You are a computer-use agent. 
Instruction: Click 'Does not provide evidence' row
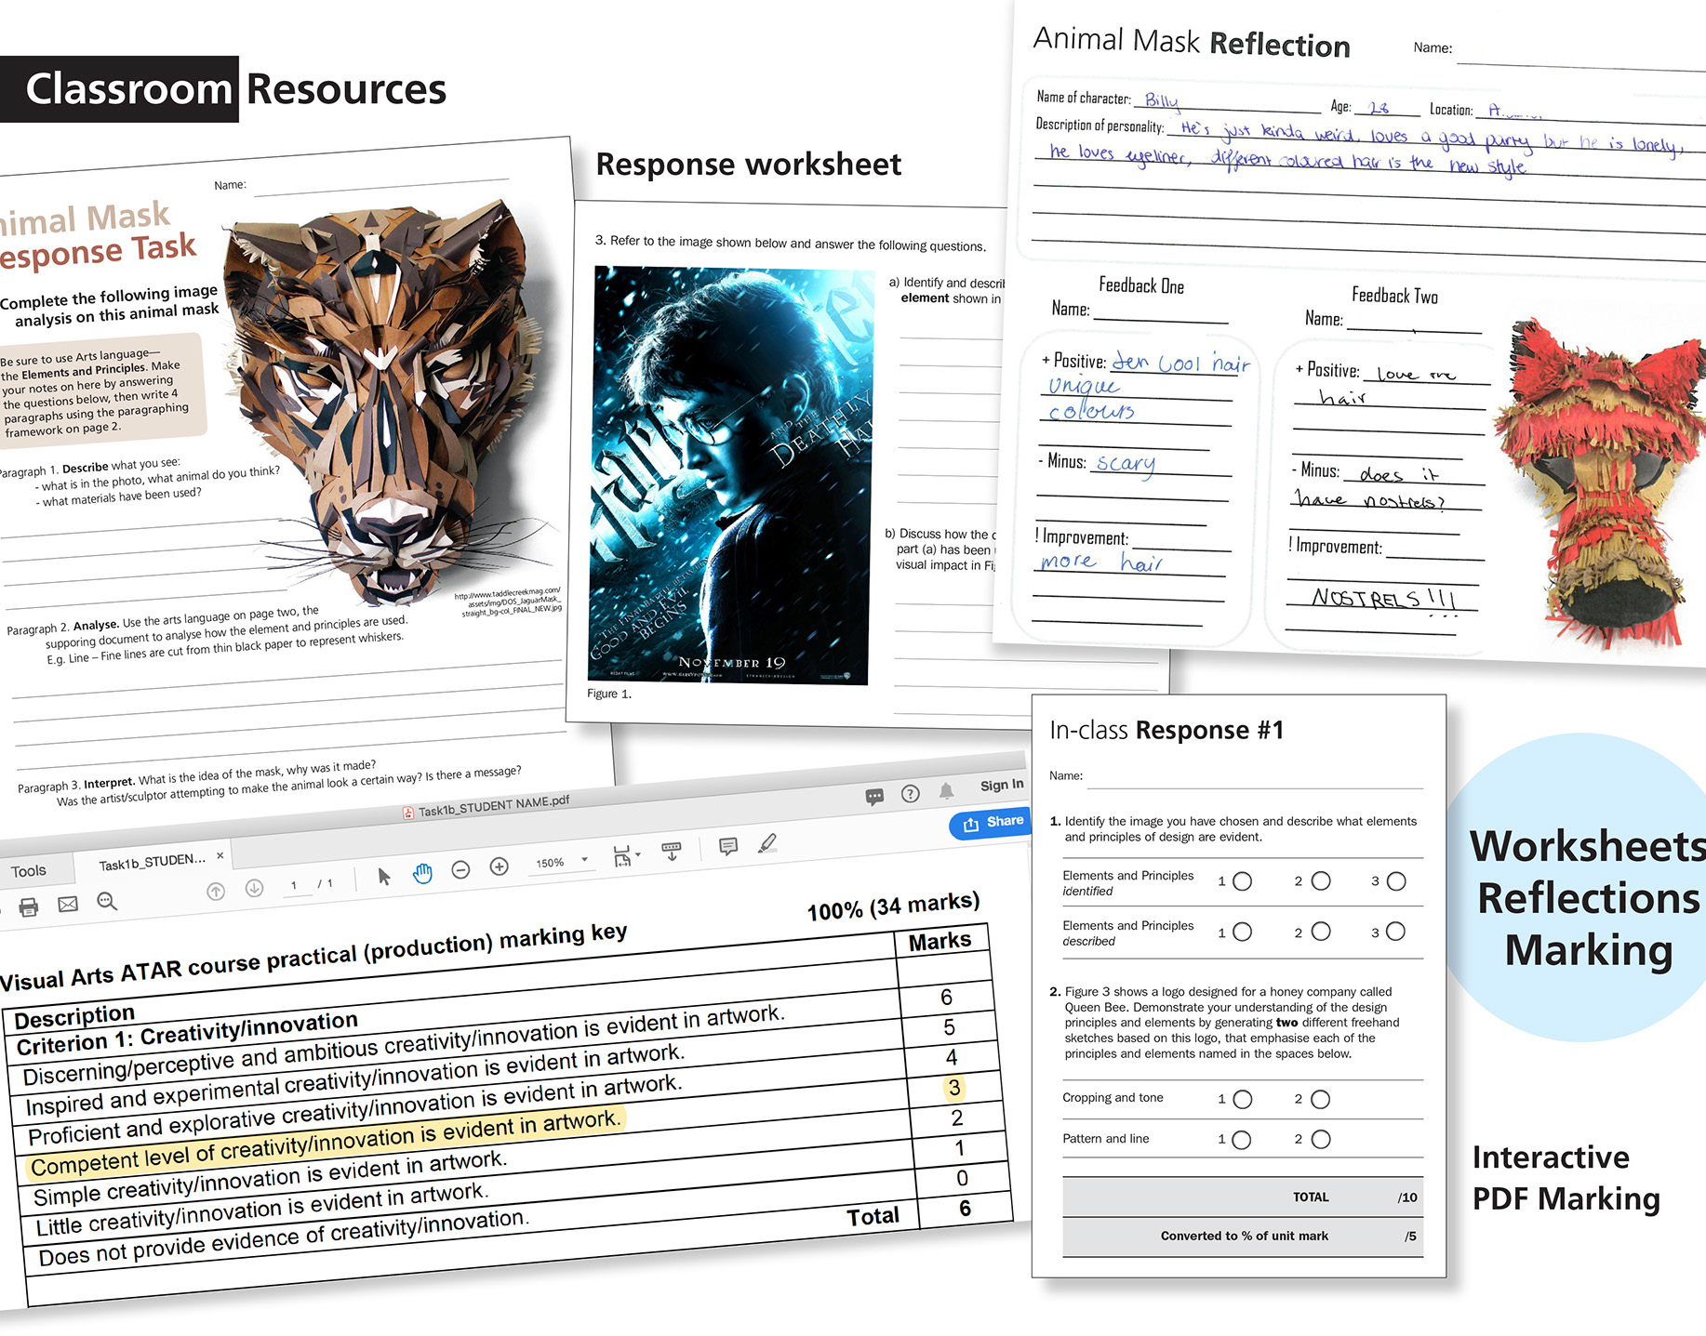(284, 1237)
